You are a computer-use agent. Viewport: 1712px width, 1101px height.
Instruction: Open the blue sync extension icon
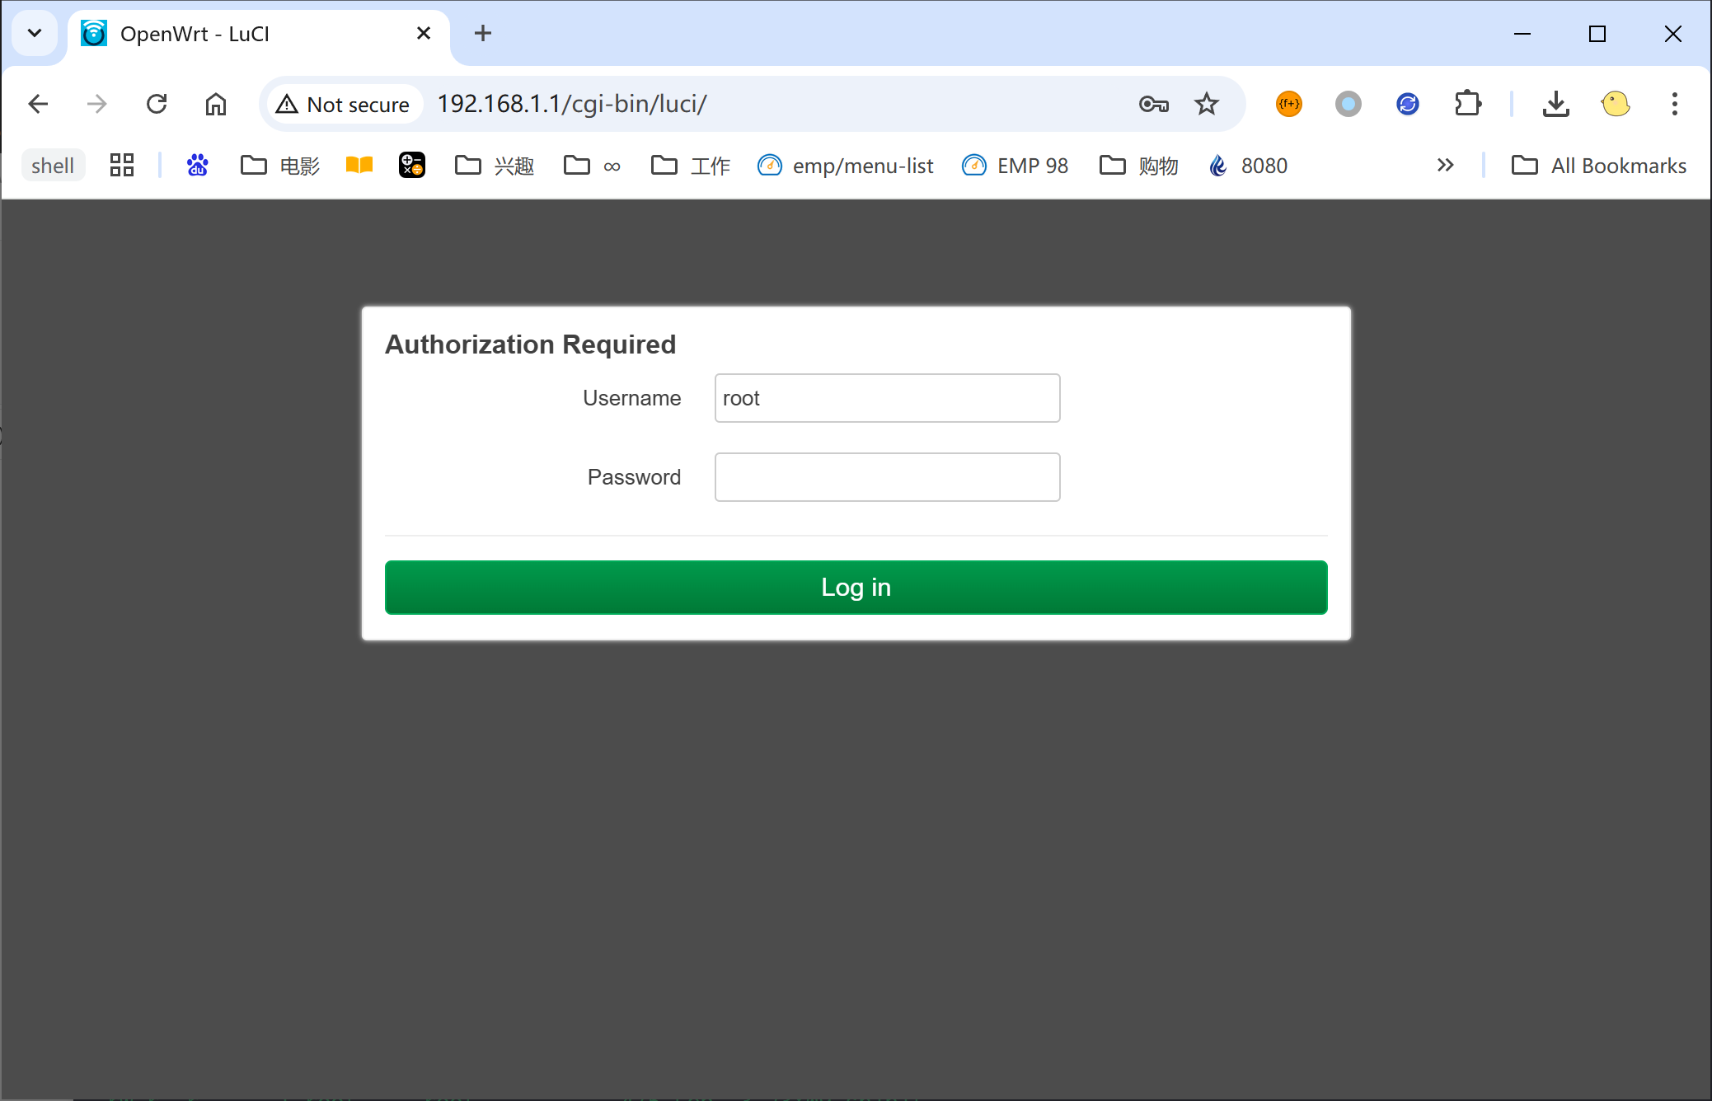[1408, 104]
